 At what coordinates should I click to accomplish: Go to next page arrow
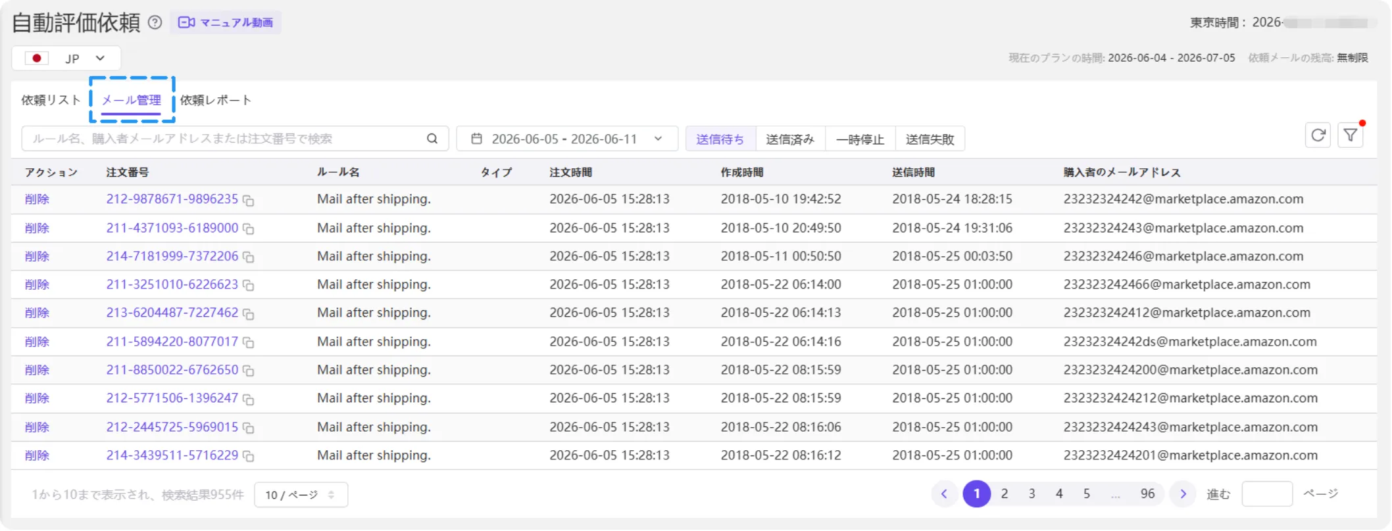pyautogui.click(x=1183, y=494)
